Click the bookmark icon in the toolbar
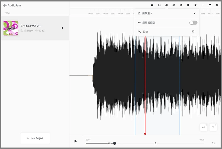 [x=188, y=5]
